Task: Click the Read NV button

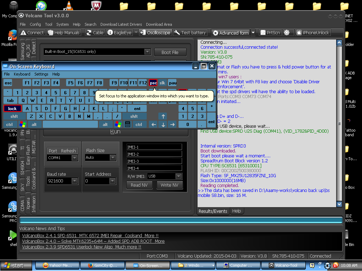Action: pyautogui.click(x=139, y=185)
